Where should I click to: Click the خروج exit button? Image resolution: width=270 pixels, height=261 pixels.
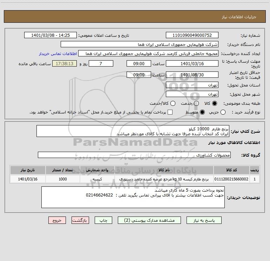pyautogui.click(x=57, y=220)
